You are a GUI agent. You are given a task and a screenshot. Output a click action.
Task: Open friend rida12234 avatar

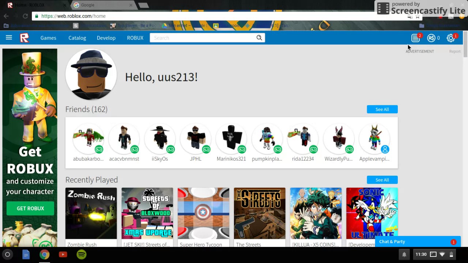tap(303, 139)
